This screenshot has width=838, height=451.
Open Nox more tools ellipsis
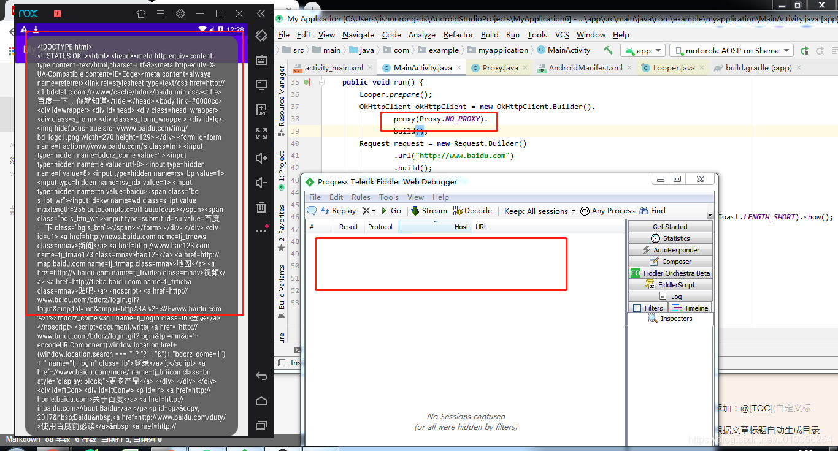pyautogui.click(x=261, y=230)
